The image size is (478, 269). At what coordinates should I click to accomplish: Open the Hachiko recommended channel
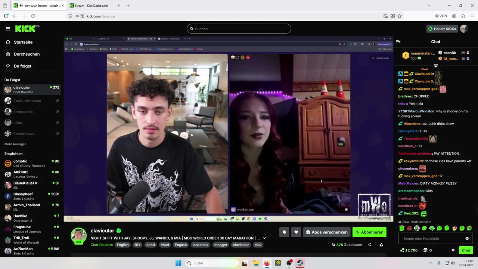(x=32, y=218)
